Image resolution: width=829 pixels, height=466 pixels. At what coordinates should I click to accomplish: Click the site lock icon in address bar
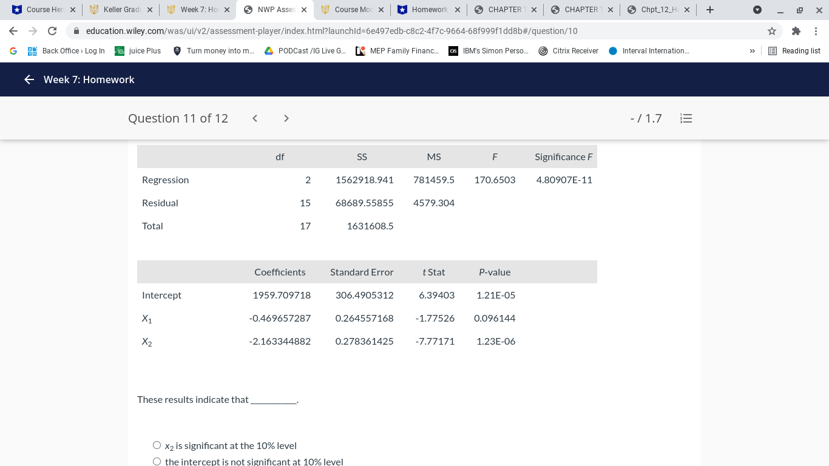tap(76, 31)
